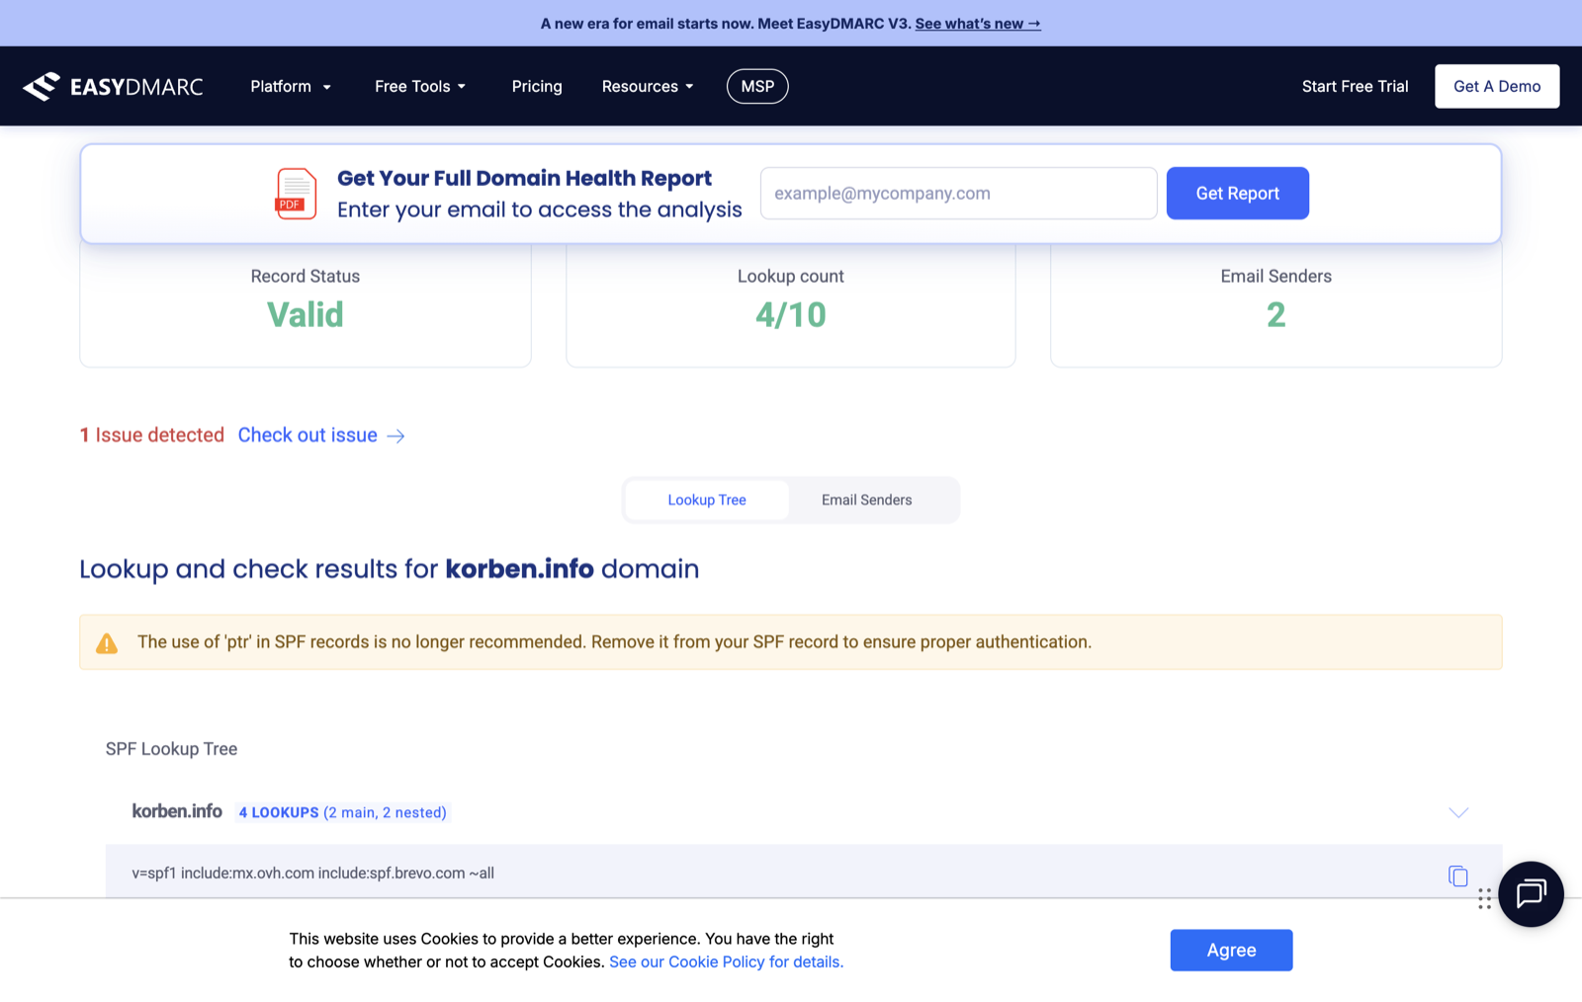Viewport: 1582px width, 1002px height.
Task: Click the Email Senders count 2
Action: pyautogui.click(x=1276, y=315)
